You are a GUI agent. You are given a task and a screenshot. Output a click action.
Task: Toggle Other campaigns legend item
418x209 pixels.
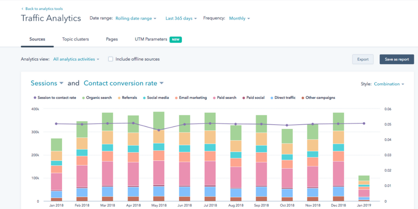click(318, 98)
